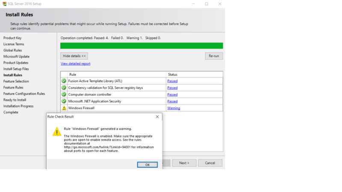Click 'Computer domain controller' rule text
This screenshot has width=342, height=192.
pos(90,94)
